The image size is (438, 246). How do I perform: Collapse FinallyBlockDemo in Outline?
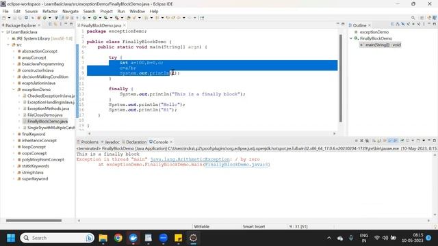(x=351, y=38)
